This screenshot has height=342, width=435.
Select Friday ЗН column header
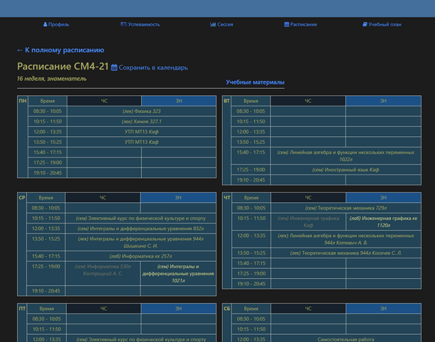click(178, 309)
